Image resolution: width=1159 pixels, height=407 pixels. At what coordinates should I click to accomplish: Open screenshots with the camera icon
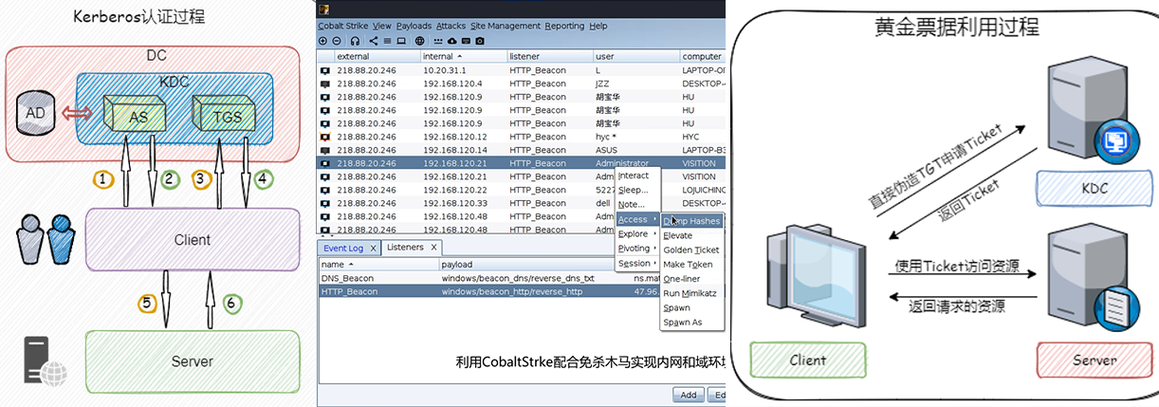pos(480,41)
